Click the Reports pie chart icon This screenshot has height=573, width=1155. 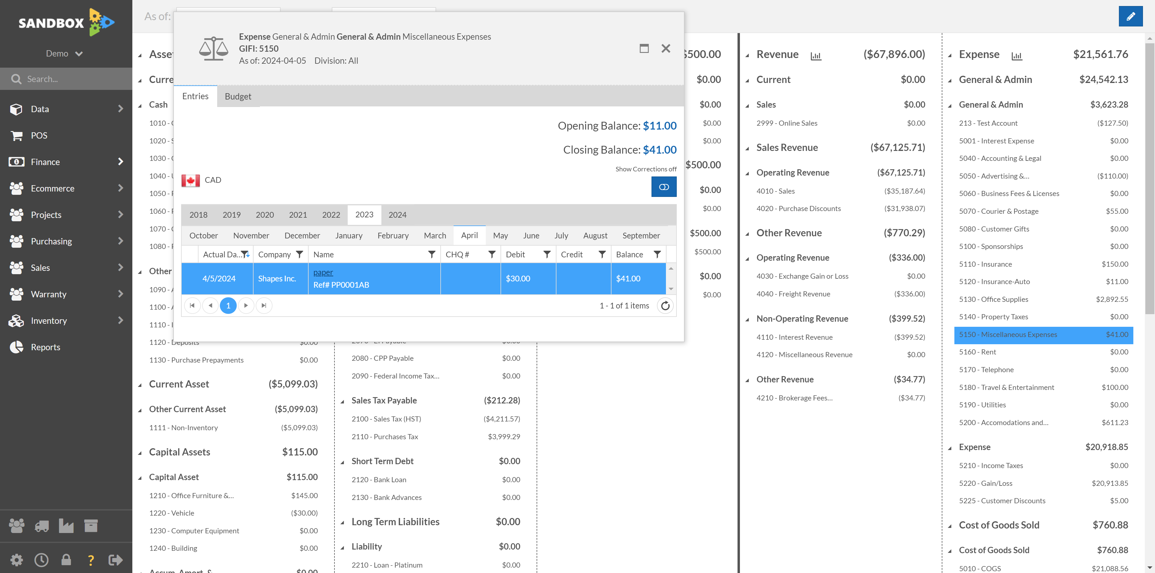coord(16,347)
